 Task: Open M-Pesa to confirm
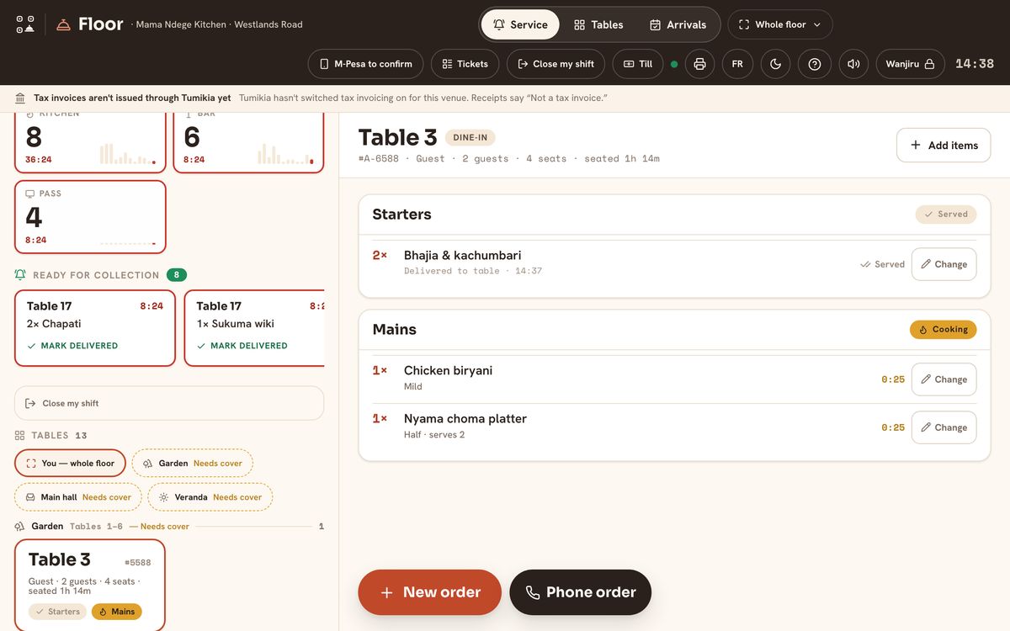(365, 64)
